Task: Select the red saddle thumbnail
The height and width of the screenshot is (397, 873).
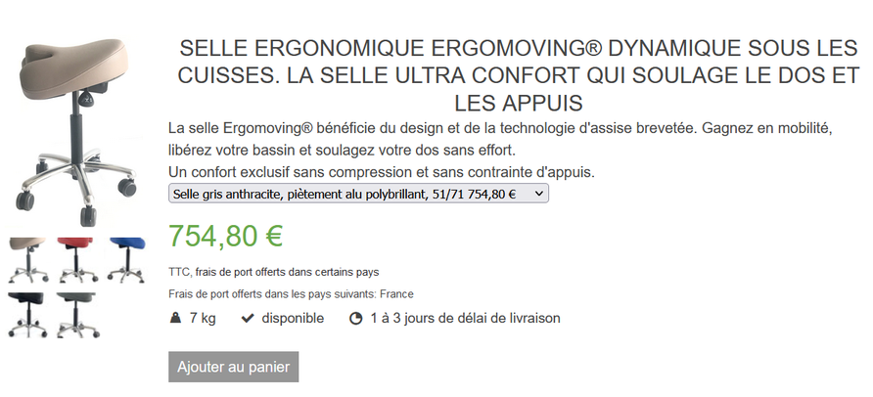Action: coord(77,260)
